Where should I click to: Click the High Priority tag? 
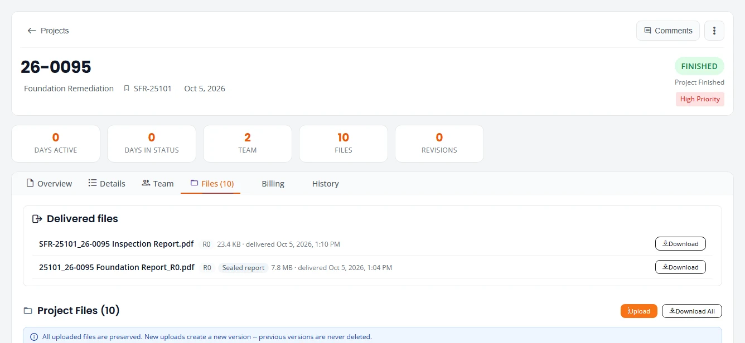click(700, 99)
